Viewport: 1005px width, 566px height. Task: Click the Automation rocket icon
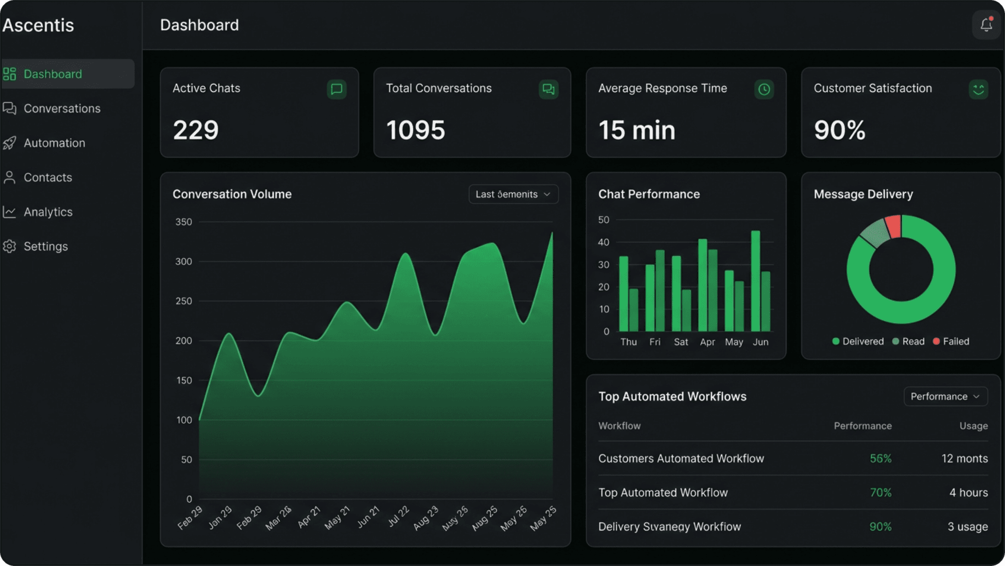coord(10,143)
